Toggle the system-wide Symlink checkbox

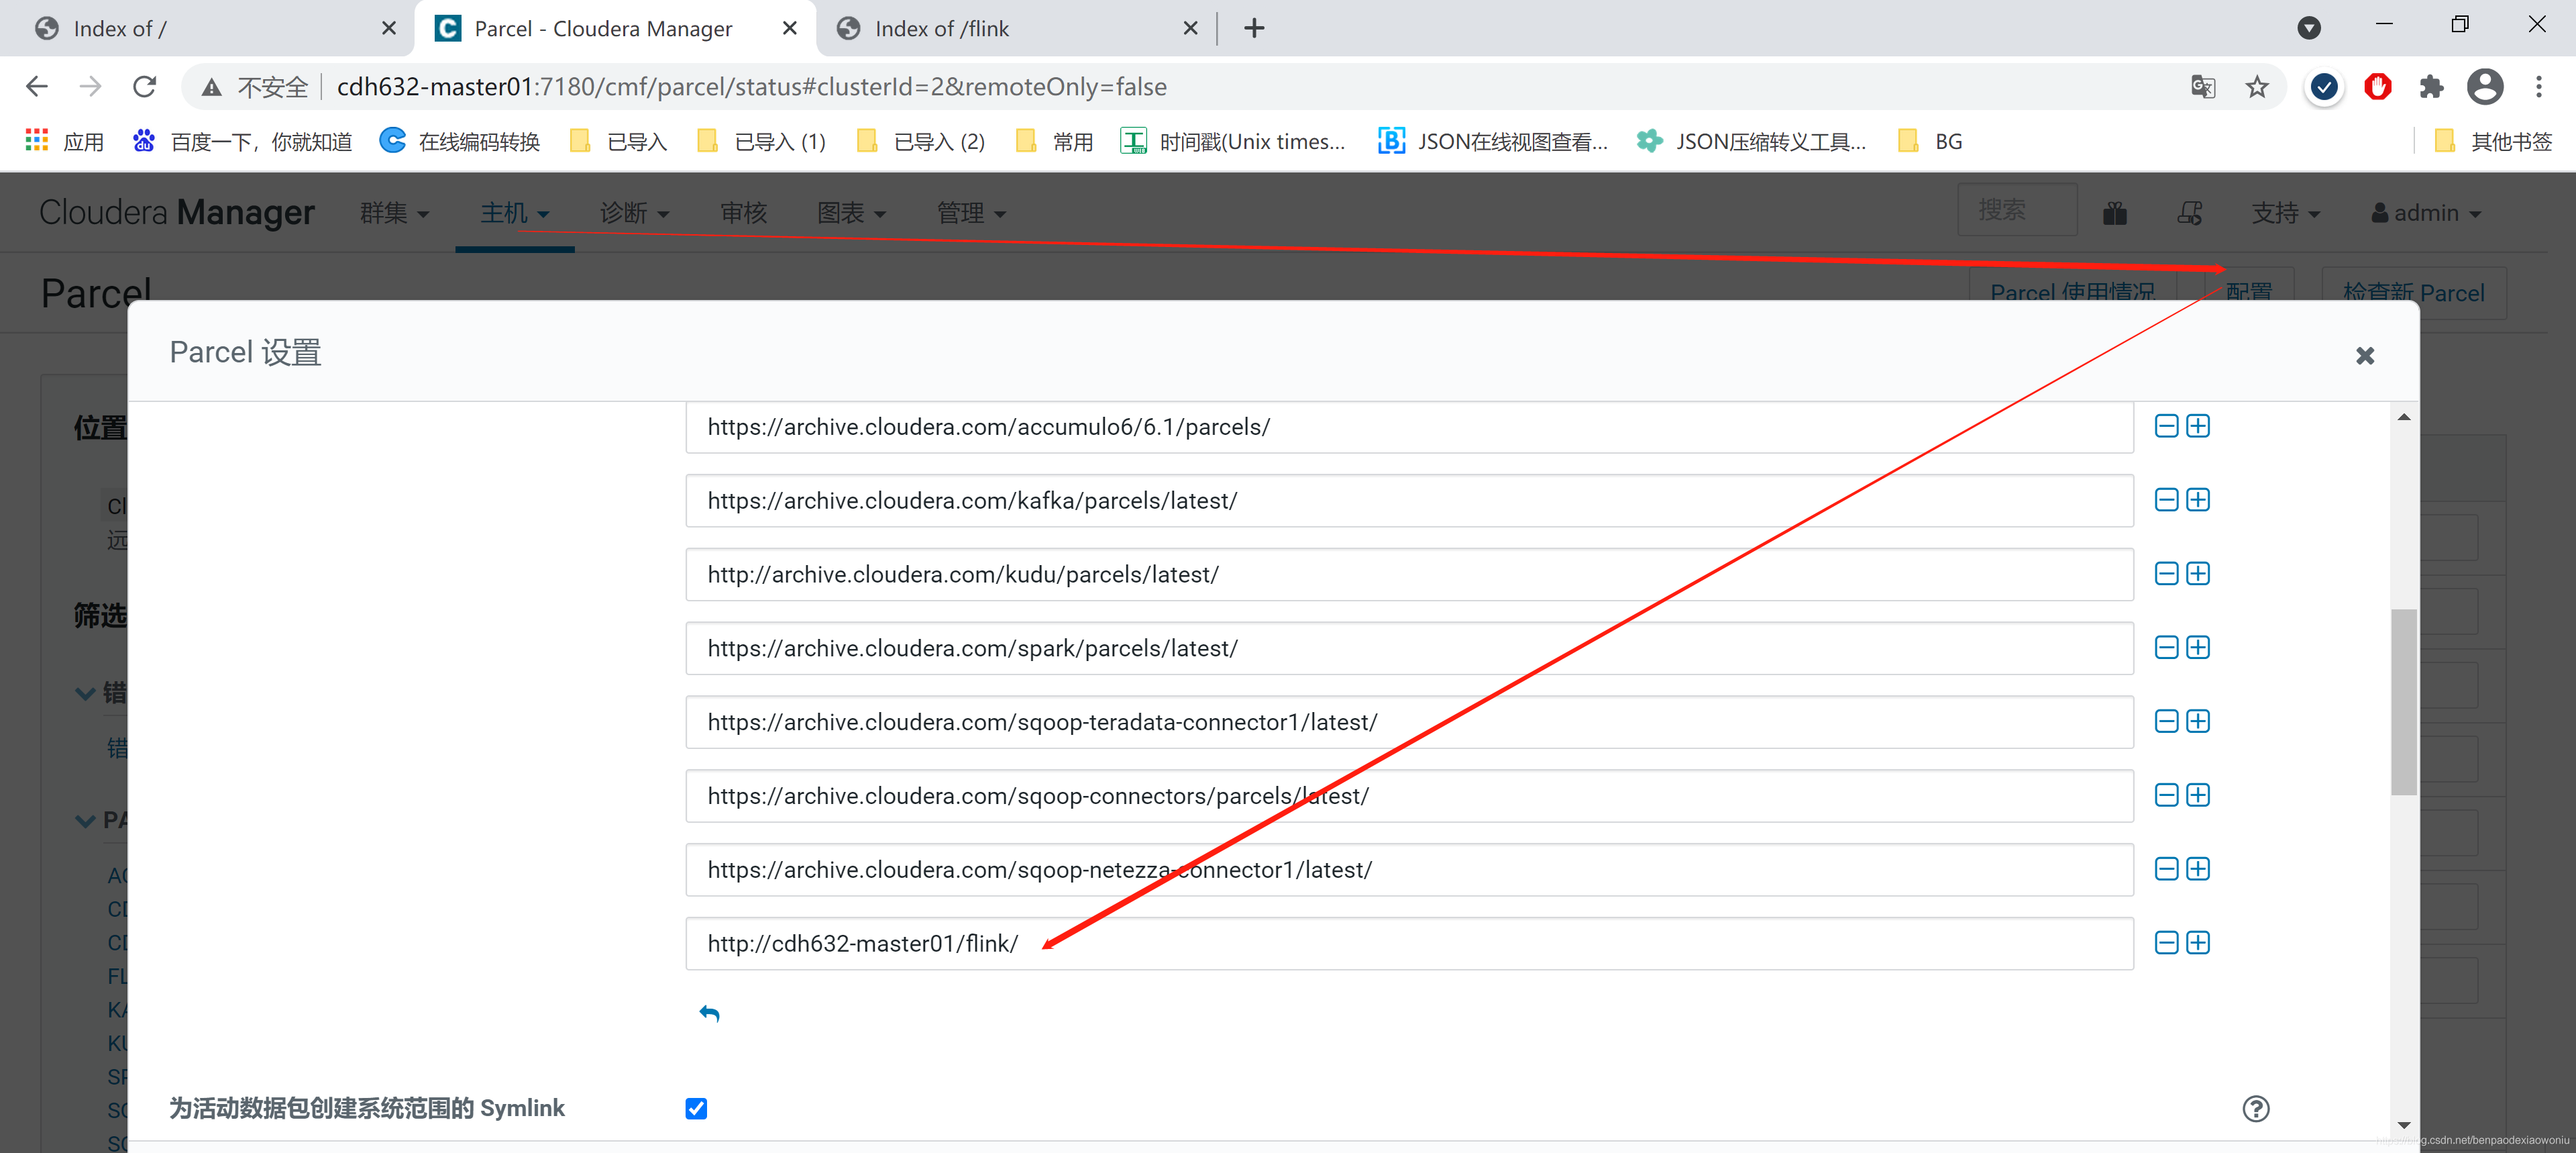(x=696, y=1108)
